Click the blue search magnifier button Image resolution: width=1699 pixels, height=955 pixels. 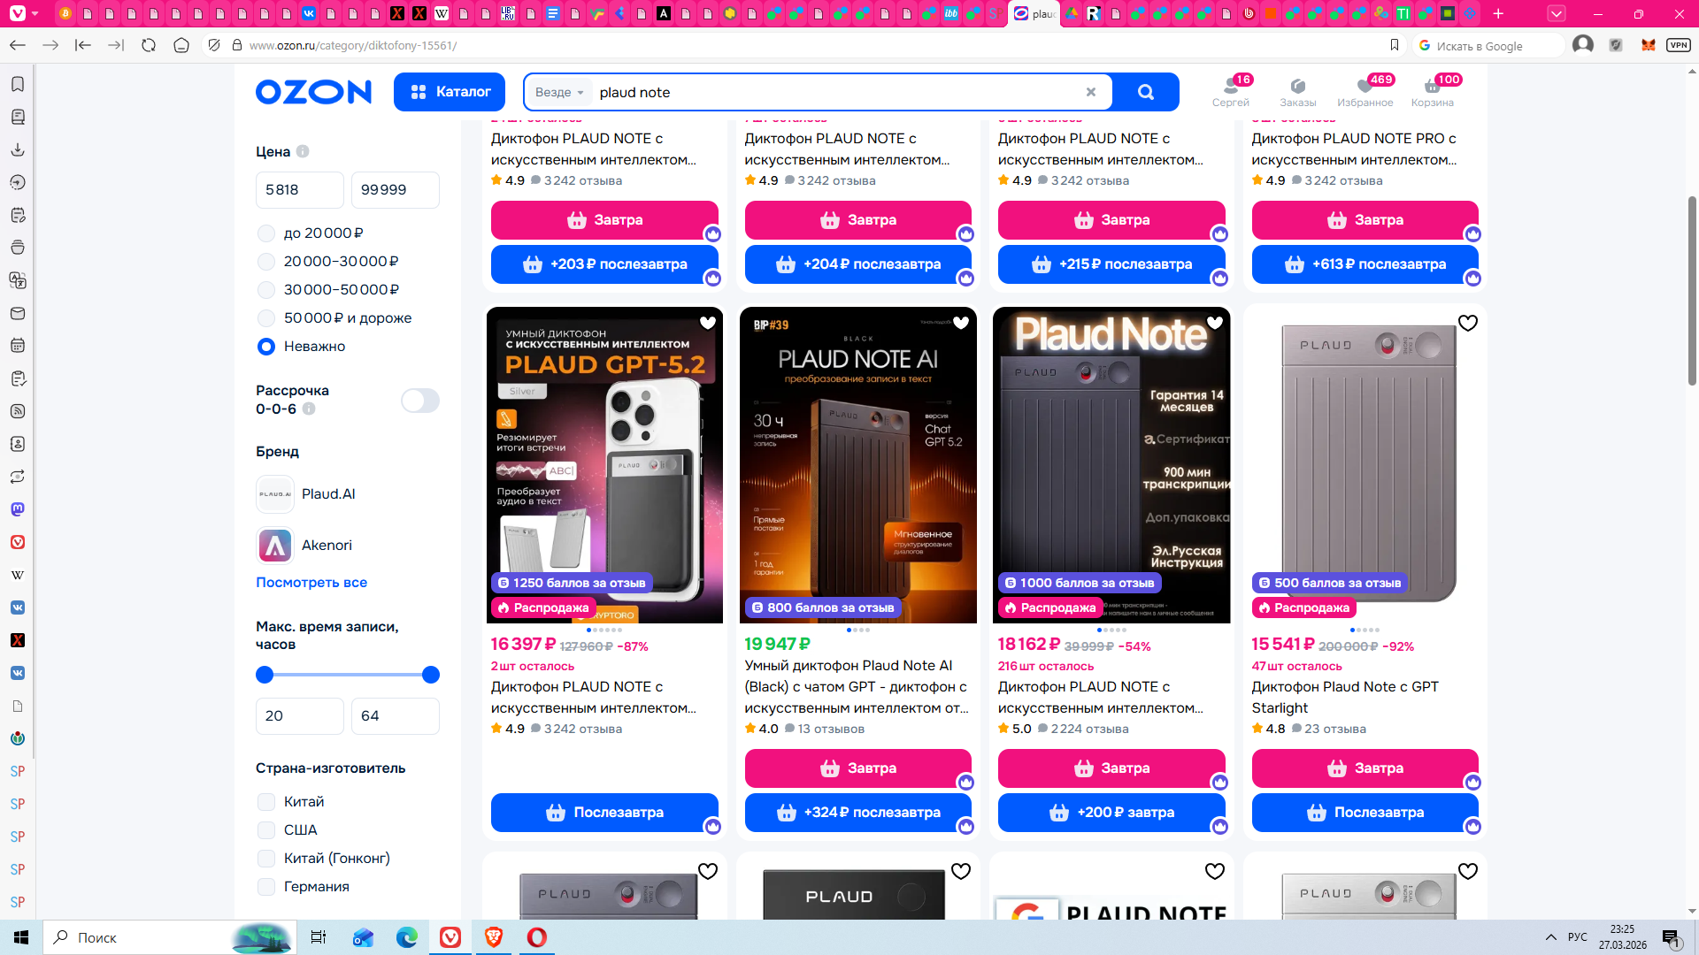tap(1145, 92)
